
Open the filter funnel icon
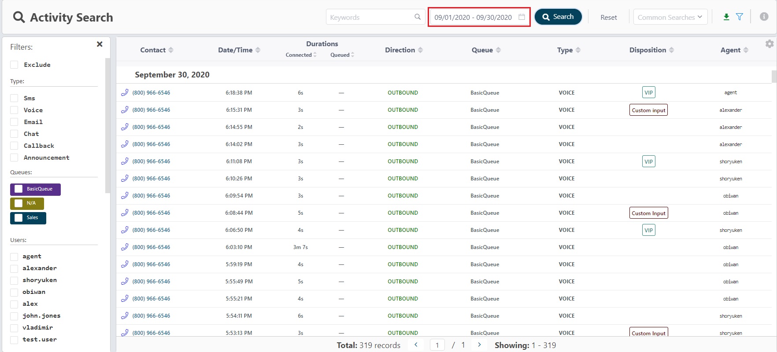740,17
